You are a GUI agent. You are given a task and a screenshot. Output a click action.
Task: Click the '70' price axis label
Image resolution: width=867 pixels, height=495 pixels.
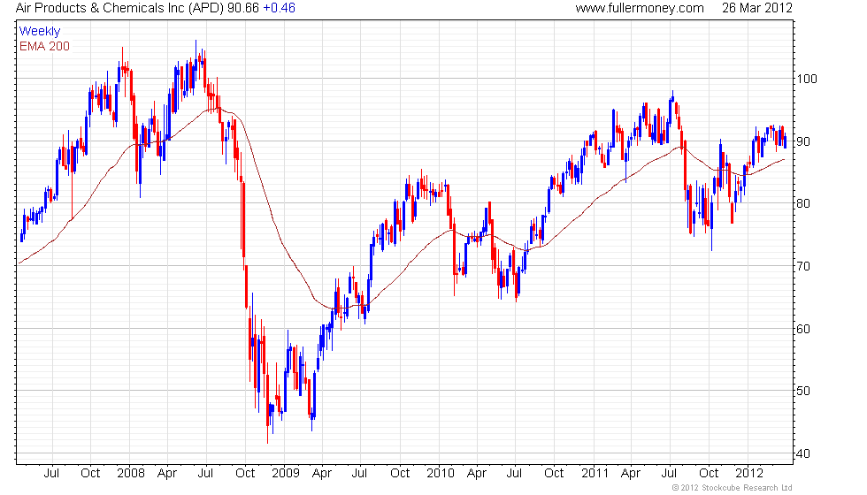[x=803, y=266]
